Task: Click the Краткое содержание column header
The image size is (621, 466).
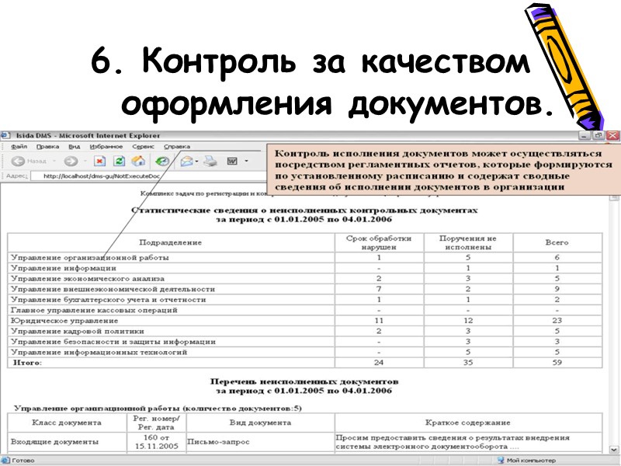Action: pyautogui.click(x=468, y=423)
